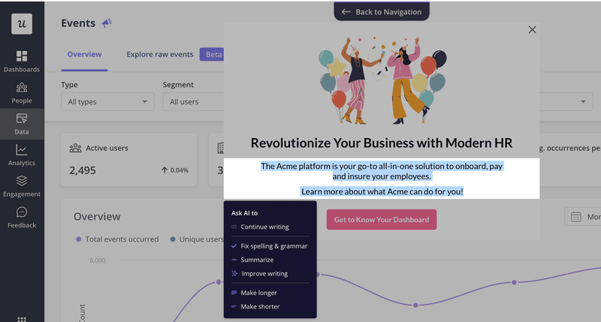Click the calendar date picker icon

tap(576, 217)
